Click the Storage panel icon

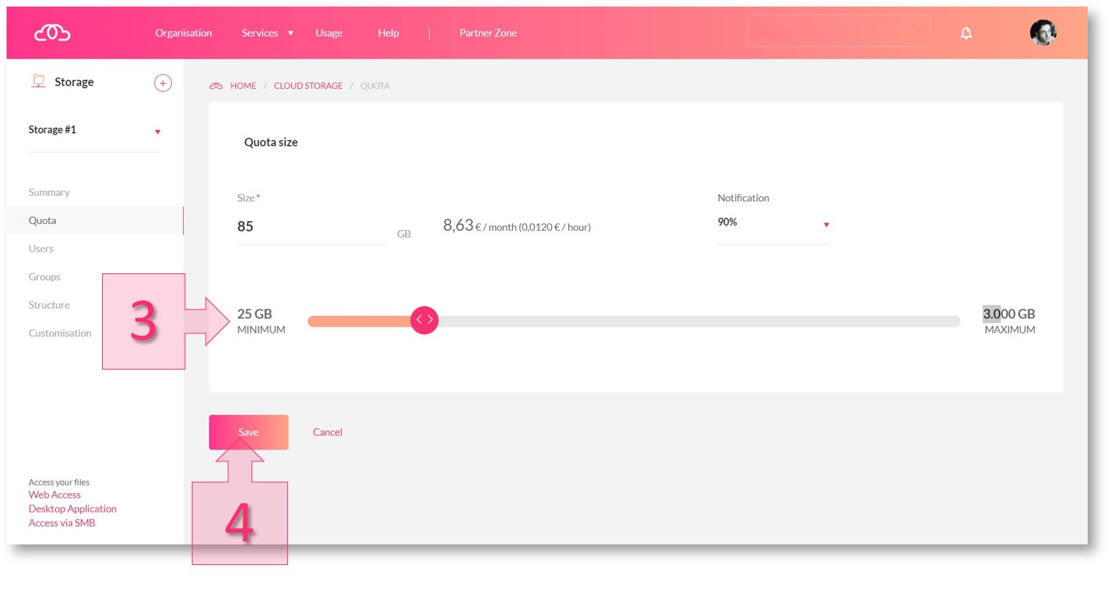tap(38, 82)
